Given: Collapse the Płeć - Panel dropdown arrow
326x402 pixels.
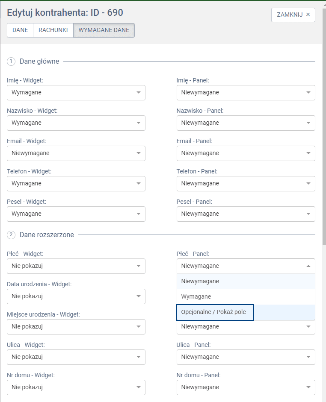Looking at the screenshot, I should tap(308, 266).
